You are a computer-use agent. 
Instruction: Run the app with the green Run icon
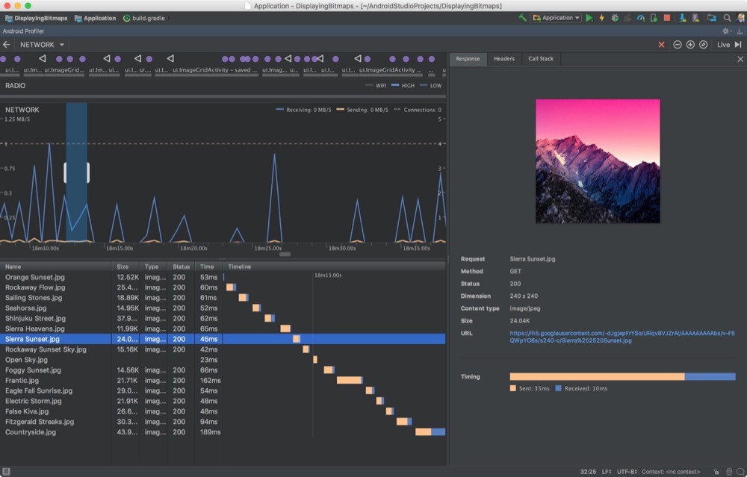coord(589,17)
